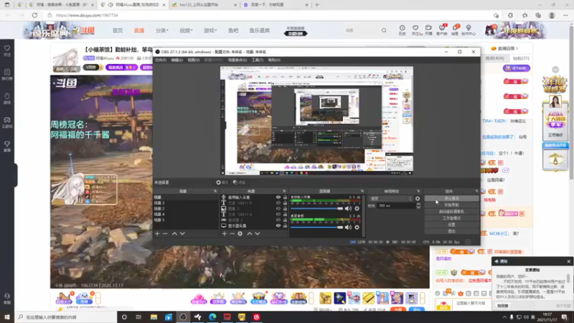574x323 pixels.
Task: Open Windows Start menu
Action: pos(7,317)
